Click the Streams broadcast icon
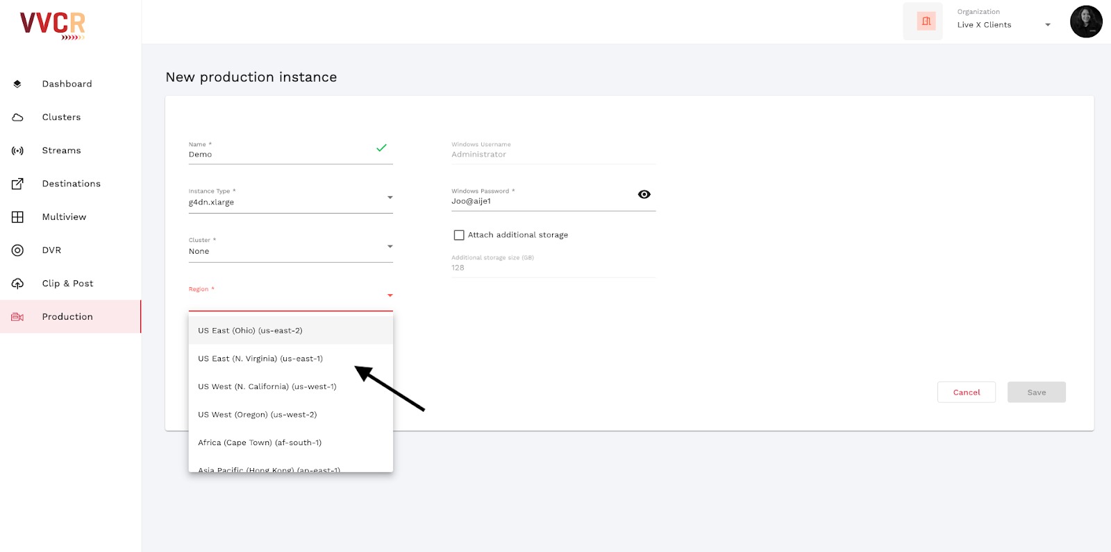This screenshot has width=1111, height=552. [17, 150]
